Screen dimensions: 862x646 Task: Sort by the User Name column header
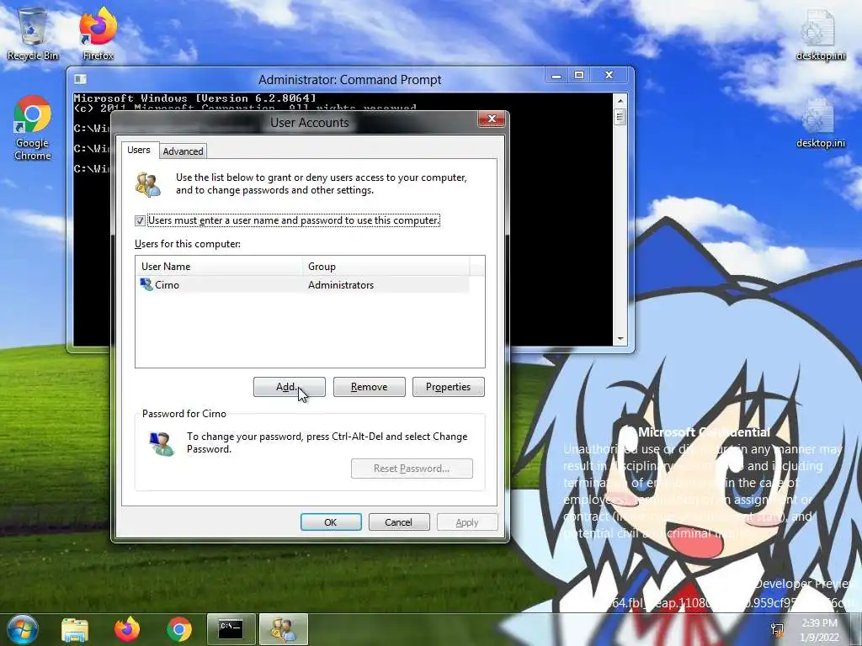point(219,267)
